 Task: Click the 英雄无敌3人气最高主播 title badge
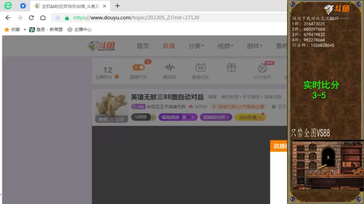click(x=238, y=107)
